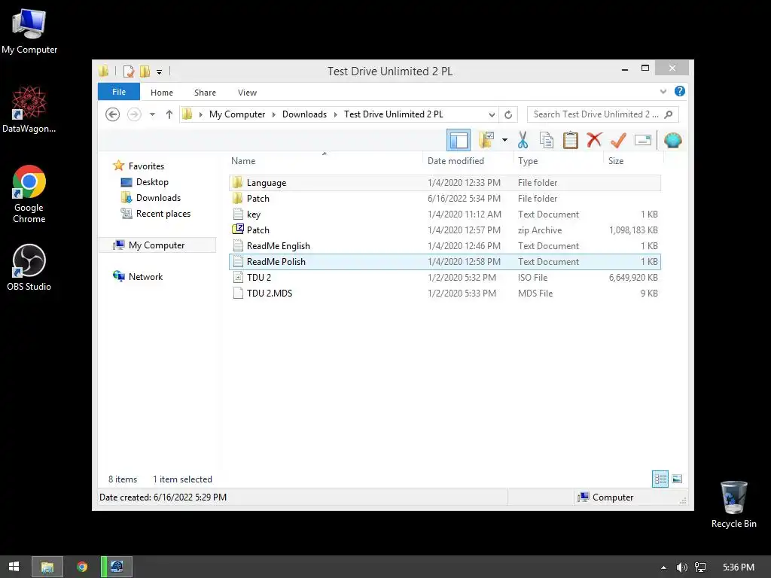Viewport: 771px width, 578px height.
Task: Refresh the folder view
Action: 508,114
